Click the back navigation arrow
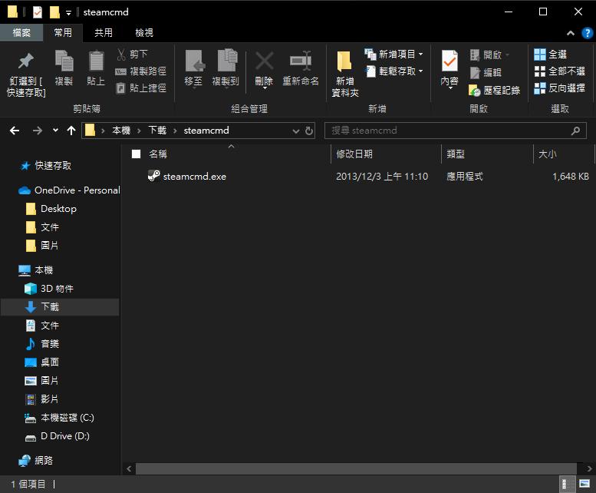Image resolution: width=596 pixels, height=493 pixels. [x=15, y=131]
